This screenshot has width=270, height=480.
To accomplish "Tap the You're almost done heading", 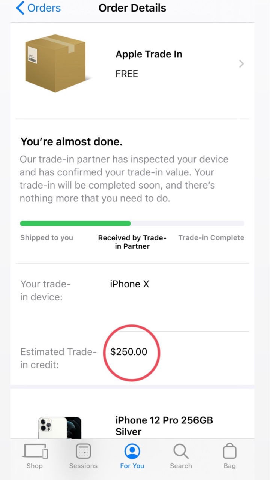I will point(71,142).
